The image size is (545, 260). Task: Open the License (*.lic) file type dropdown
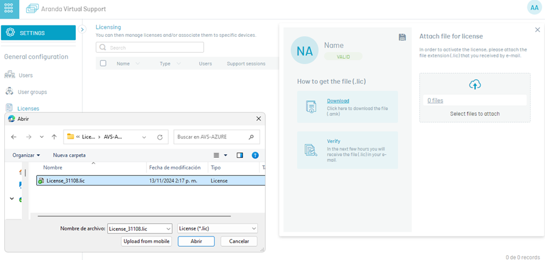pyautogui.click(x=218, y=229)
